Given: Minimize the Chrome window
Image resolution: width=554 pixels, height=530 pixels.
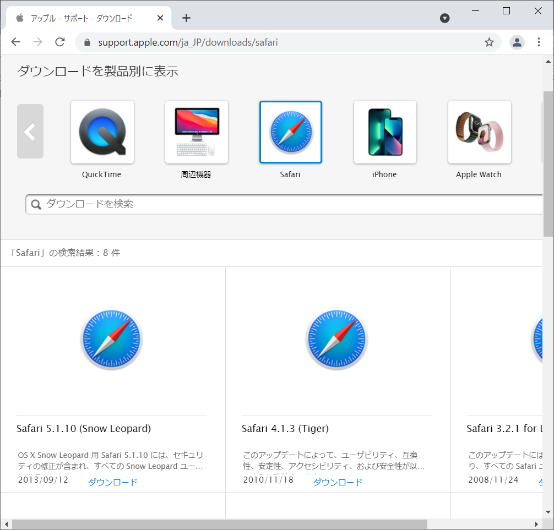Looking at the screenshot, I should (476, 11).
